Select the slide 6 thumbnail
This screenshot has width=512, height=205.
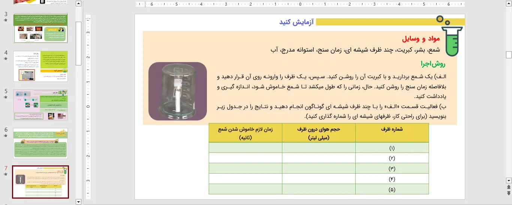(40, 143)
